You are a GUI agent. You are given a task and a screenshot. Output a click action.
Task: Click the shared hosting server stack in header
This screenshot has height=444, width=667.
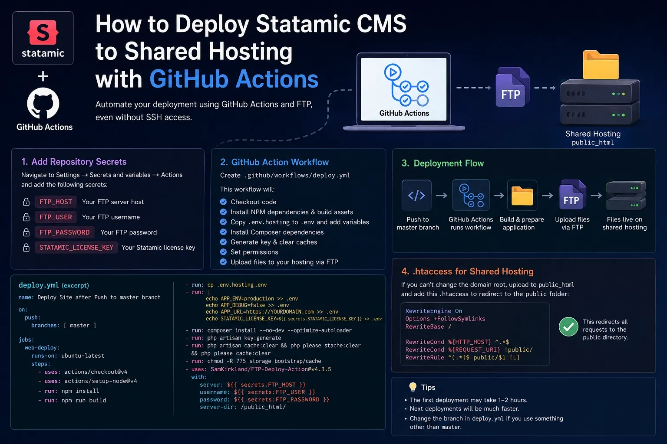point(600,102)
